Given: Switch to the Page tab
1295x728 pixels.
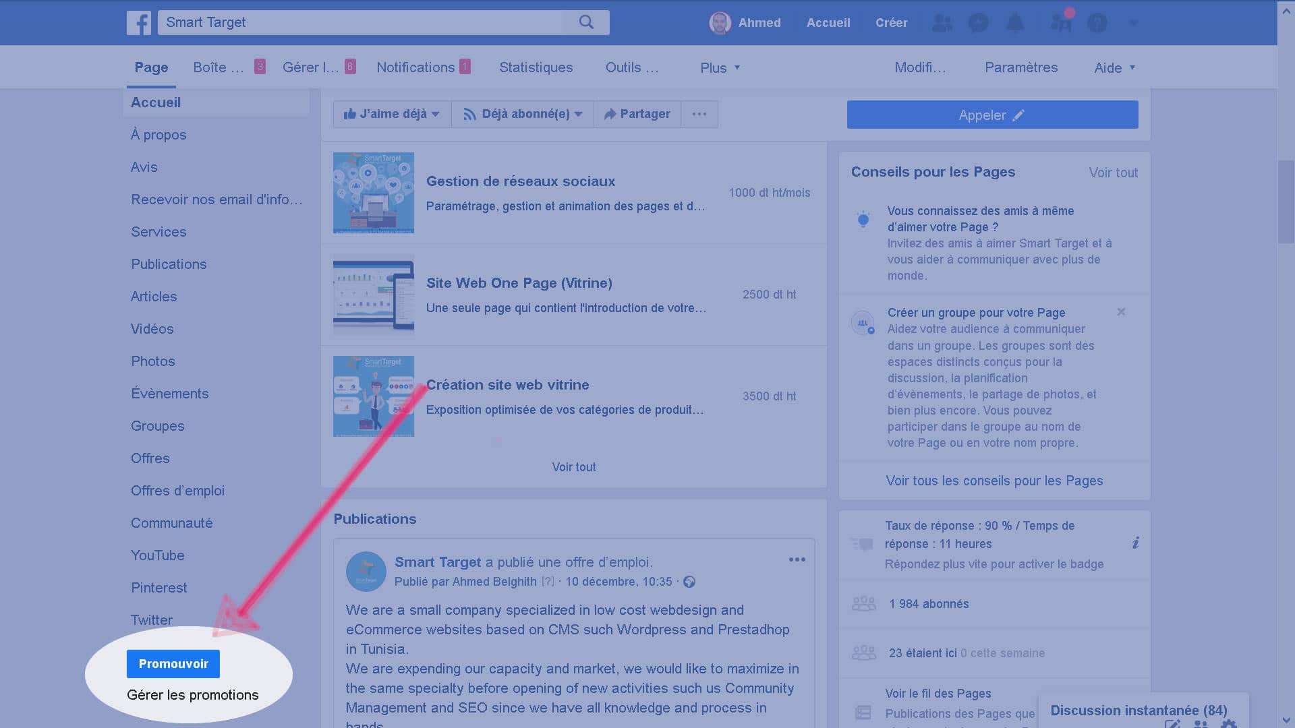Looking at the screenshot, I should 151,67.
